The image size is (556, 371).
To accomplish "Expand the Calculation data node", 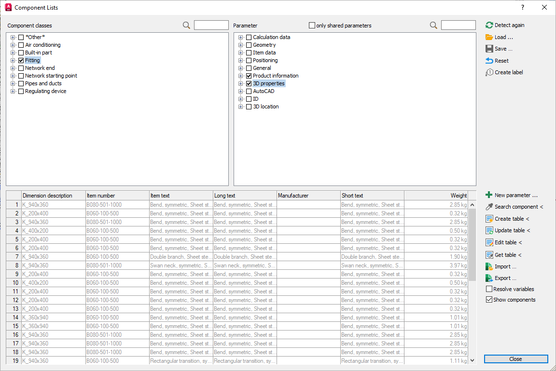I will coord(241,37).
